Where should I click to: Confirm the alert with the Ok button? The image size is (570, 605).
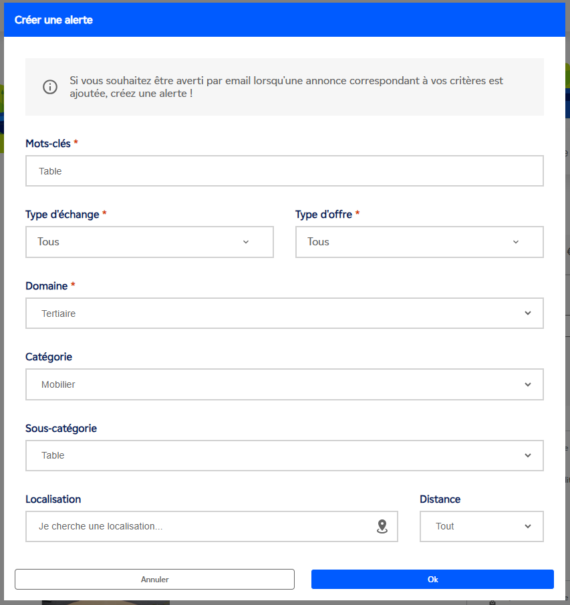(x=432, y=580)
